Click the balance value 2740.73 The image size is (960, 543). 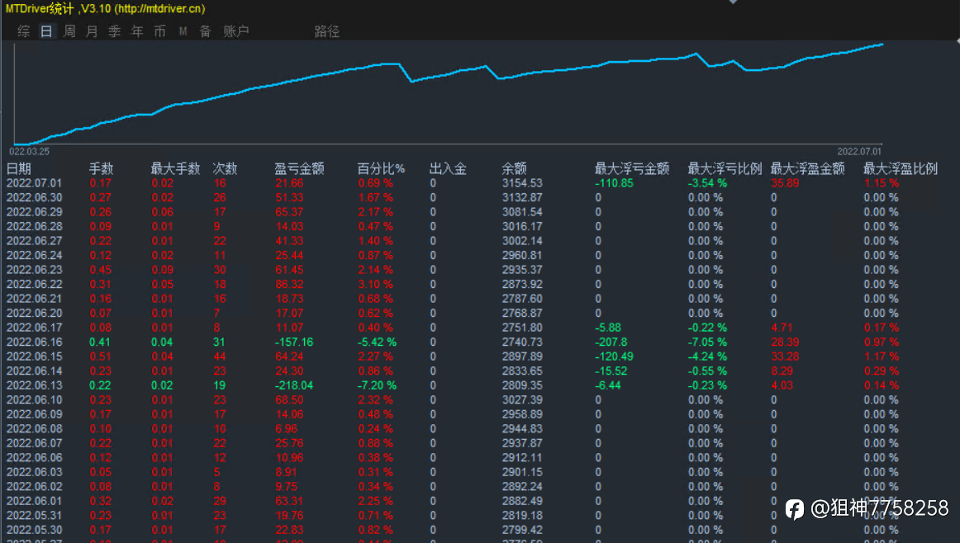pos(522,342)
